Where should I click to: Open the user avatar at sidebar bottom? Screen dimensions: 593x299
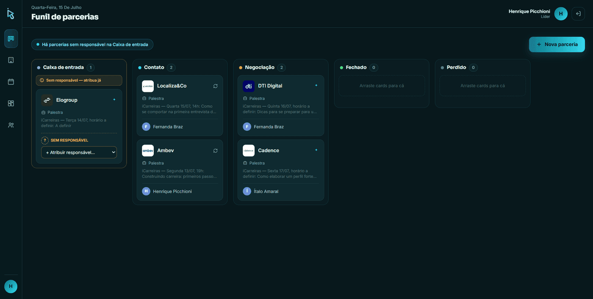tap(11, 286)
